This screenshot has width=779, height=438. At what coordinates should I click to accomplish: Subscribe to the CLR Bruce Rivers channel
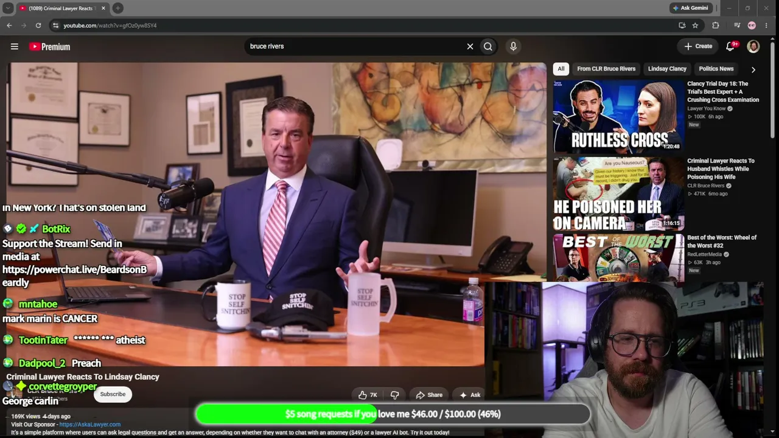(113, 394)
